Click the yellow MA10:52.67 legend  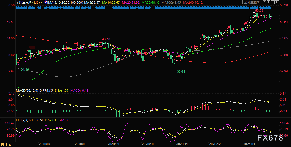click(x=112, y=2)
